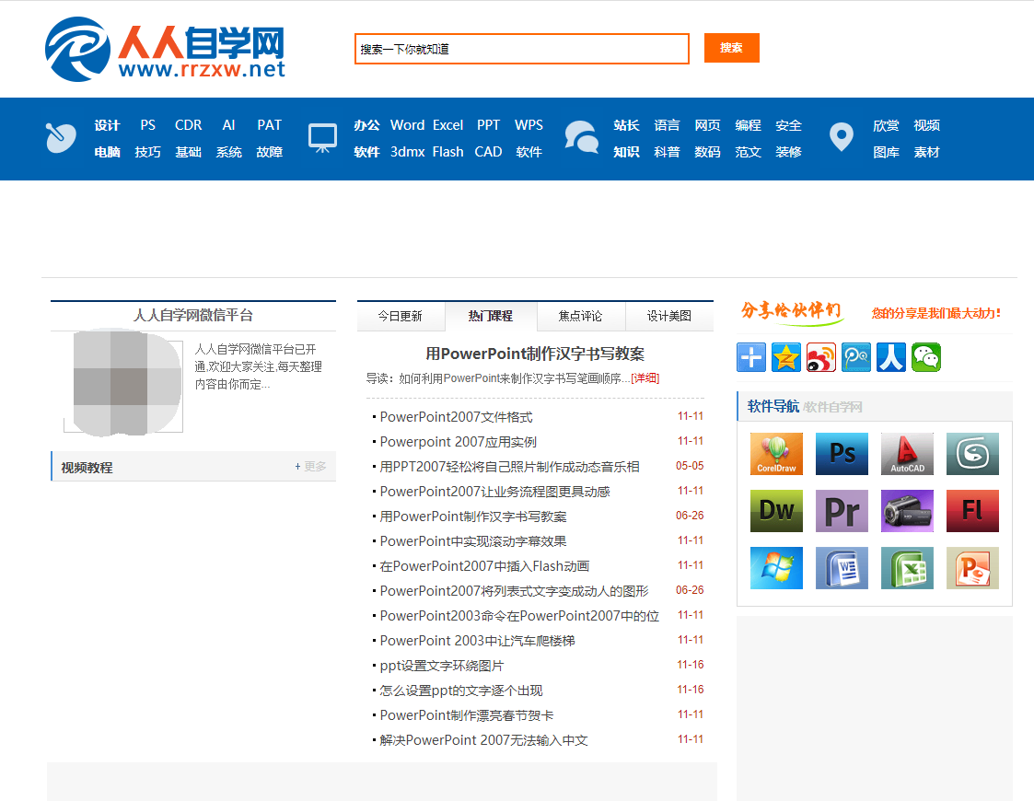Open article PowerPoint2007文件格式
Image resolution: width=1034 pixels, height=801 pixels.
point(457,417)
